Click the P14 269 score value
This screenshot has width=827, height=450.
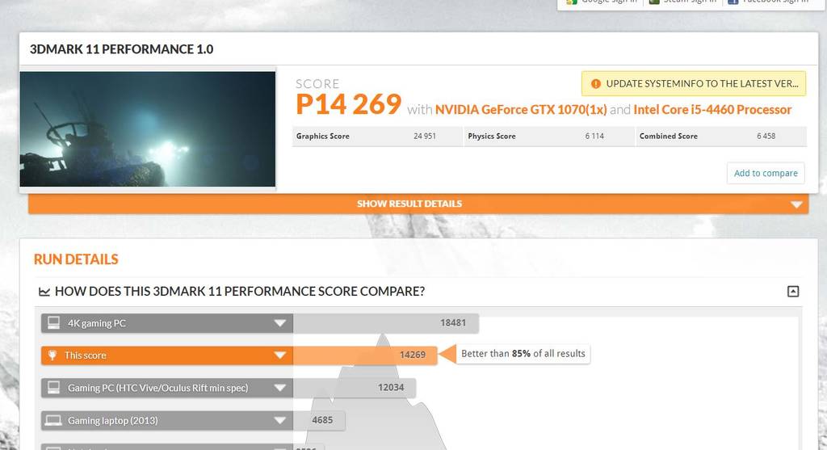tap(348, 104)
